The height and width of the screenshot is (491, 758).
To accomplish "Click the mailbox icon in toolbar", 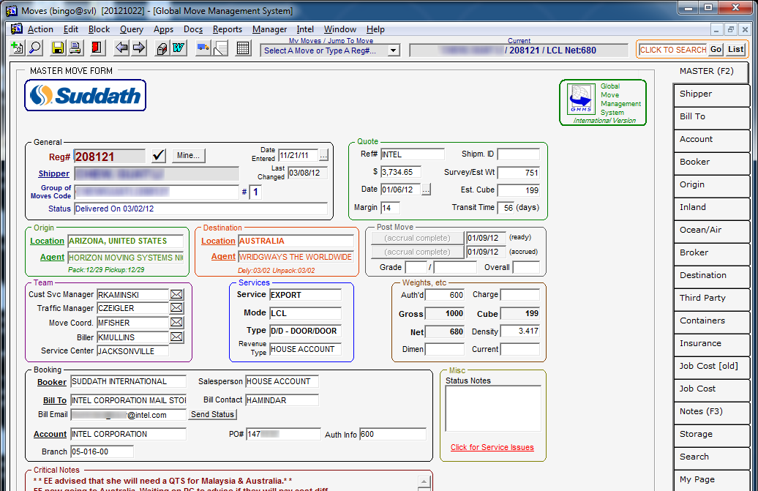I will click(x=162, y=48).
